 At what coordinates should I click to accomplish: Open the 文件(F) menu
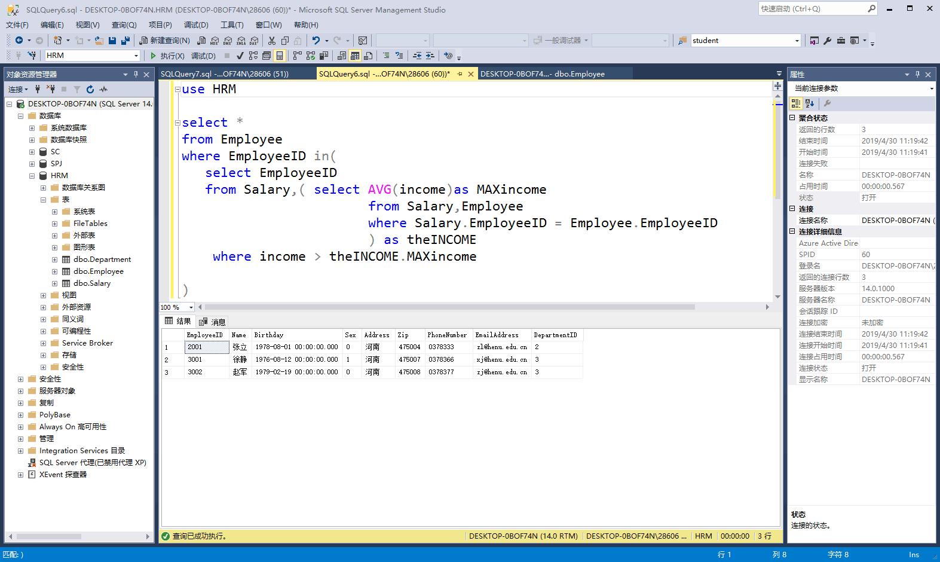(17, 25)
